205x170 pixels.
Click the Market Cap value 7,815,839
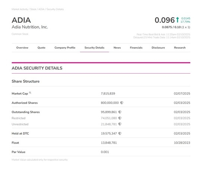[x=108, y=93]
